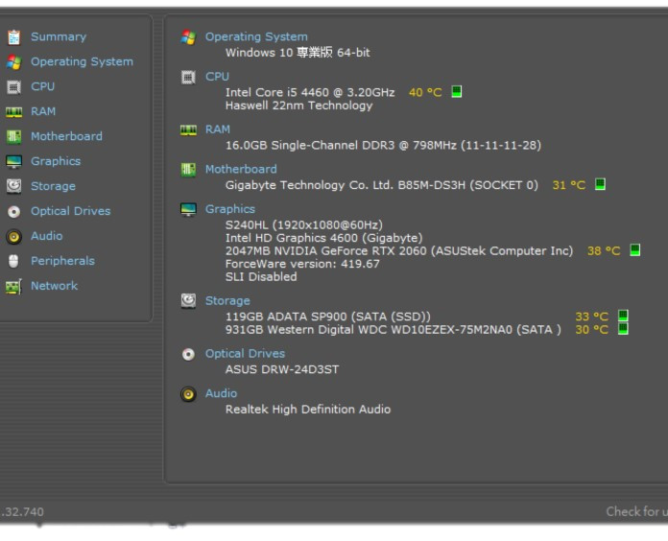Click the Audio speaker icon in main panel
This screenshot has height=541, width=668.
[x=188, y=394]
